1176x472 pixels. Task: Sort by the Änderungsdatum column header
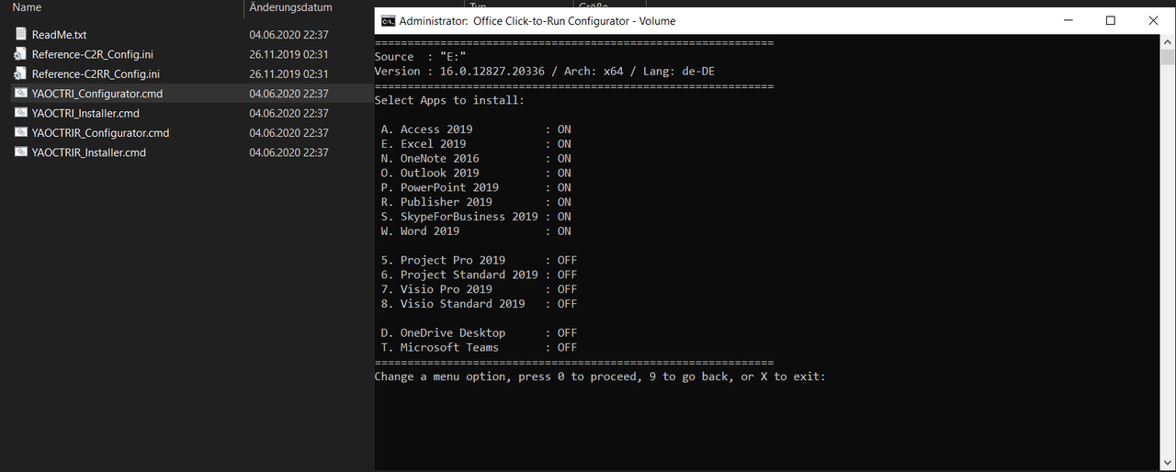click(291, 7)
